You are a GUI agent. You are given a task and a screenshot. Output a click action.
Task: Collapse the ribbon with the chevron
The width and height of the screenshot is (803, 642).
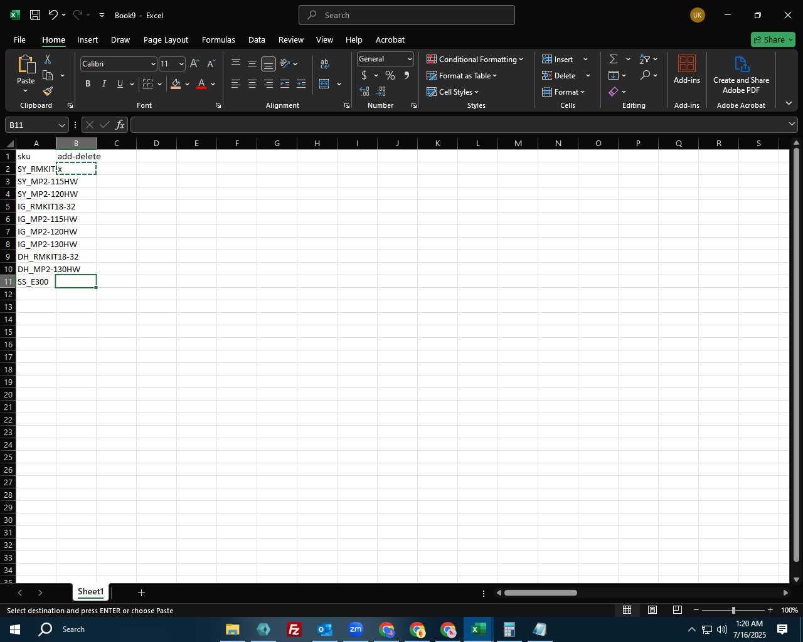(x=789, y=103)
